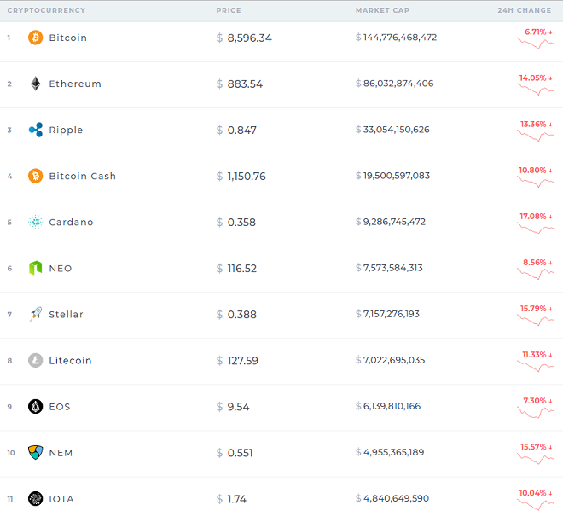Select the Ripple price 0.847
The height and width of the screenshot is (522, 563).
242,130
